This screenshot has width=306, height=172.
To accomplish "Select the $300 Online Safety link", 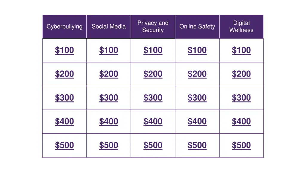I will click(x=197, y=98).
